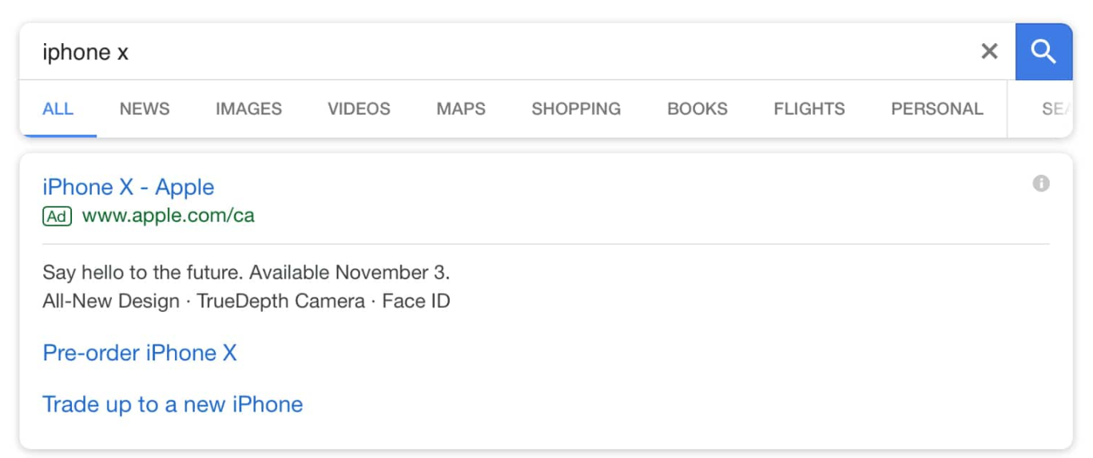Click the ad description mentioning Face ID
Viewport: 1093px width, 458px height.
[246, 302]
